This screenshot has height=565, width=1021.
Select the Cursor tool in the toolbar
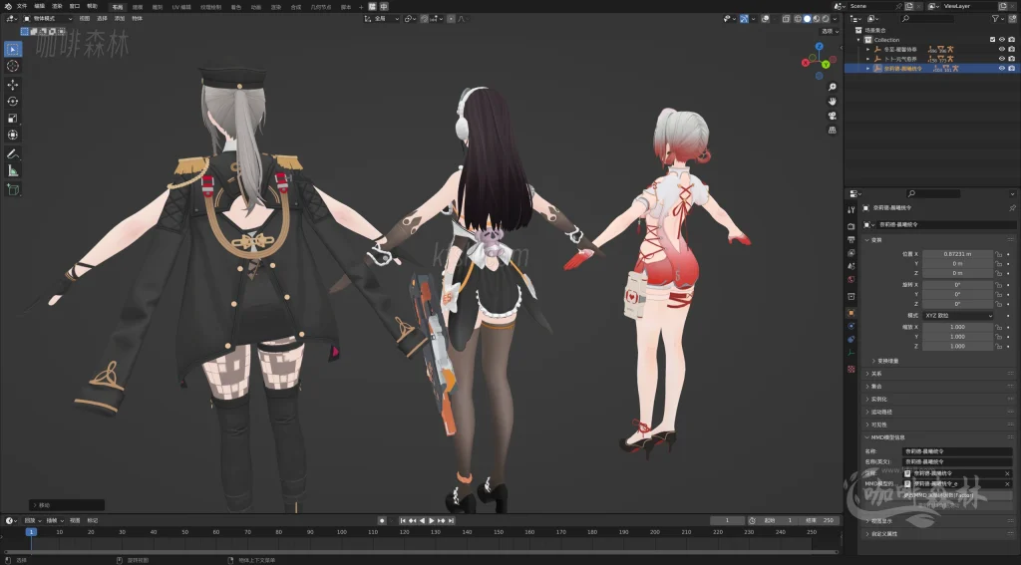click(x=12, y=66)
